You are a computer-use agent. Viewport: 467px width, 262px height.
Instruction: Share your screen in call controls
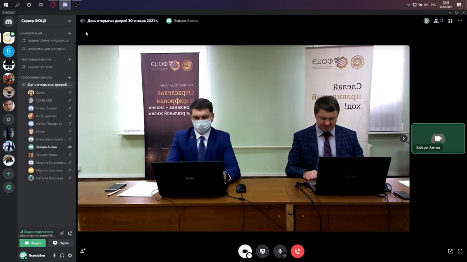(262, 251)
